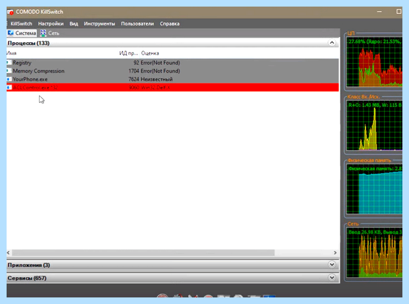The height and width of the screenshot is (304, 409).
Task: Expand the Сервисы (657) section
Action: click(332, 278)
